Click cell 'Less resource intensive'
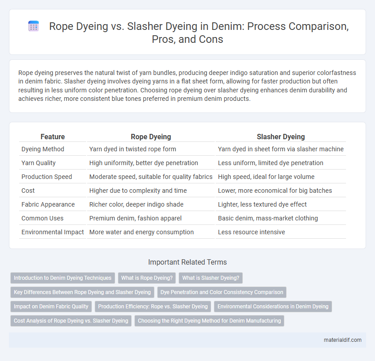 click(251, 232)
